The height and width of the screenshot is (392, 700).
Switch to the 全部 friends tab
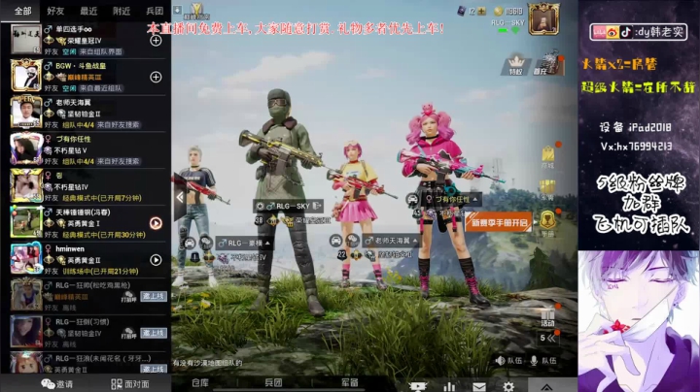(x=22, y=11)
